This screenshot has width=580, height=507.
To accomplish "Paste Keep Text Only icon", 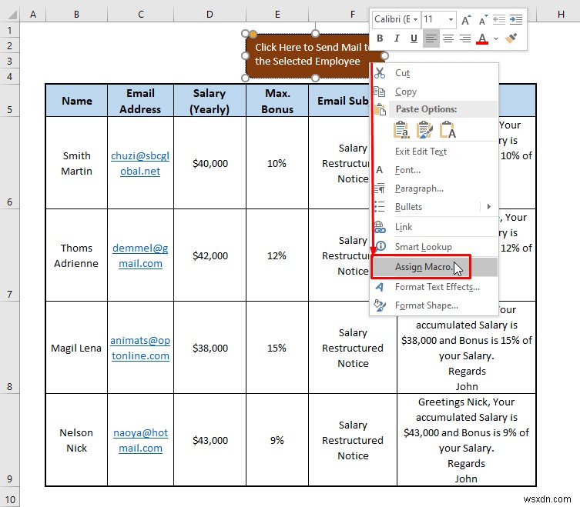I will coord(448,130).
